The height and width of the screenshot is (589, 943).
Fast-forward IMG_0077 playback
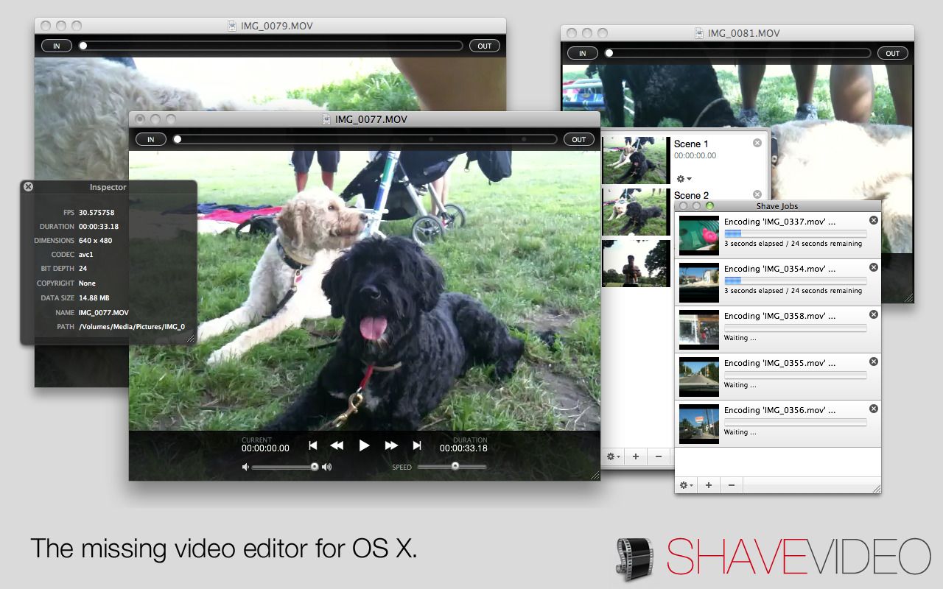pyautogui.click(x=391, y=445)
